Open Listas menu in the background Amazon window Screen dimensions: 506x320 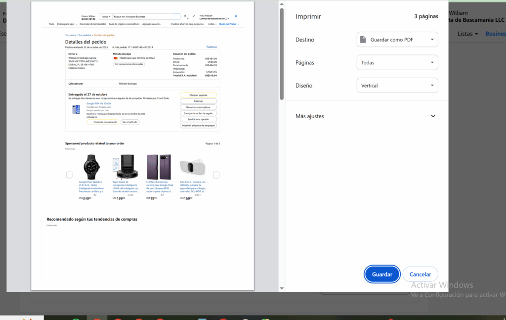(467, 34)
